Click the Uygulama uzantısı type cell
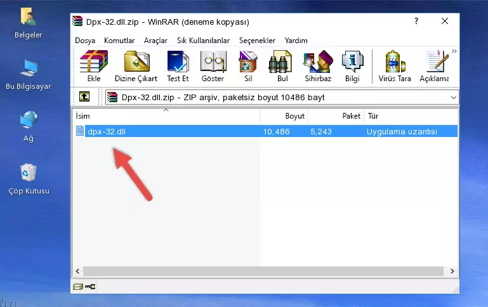488x307 pixels. coord(402,131)
